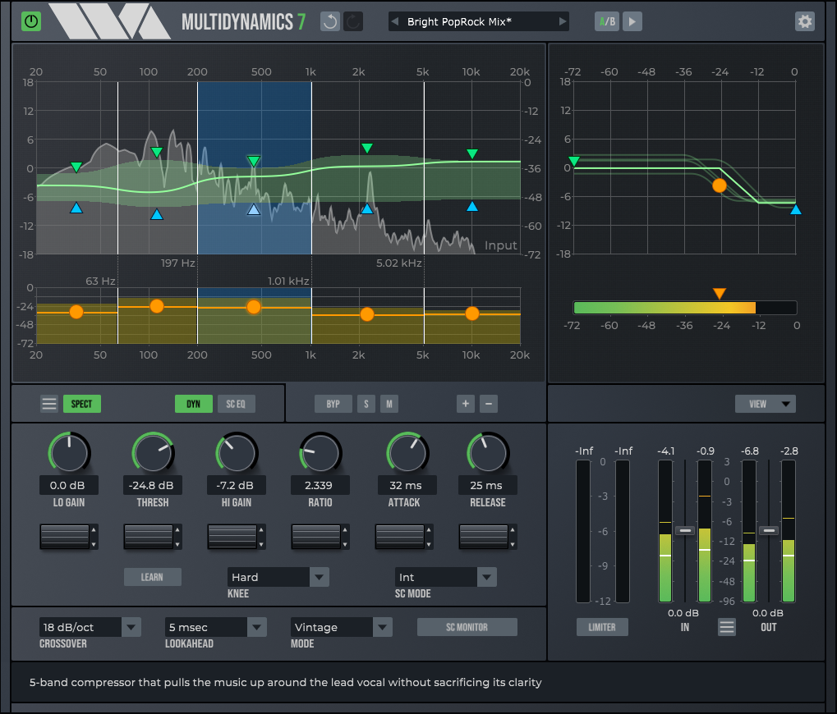Click the hamburger icon between IN and OUT meters
This screenshot has height=714, width=837.
pyautogui.click(x=726, y=626)
